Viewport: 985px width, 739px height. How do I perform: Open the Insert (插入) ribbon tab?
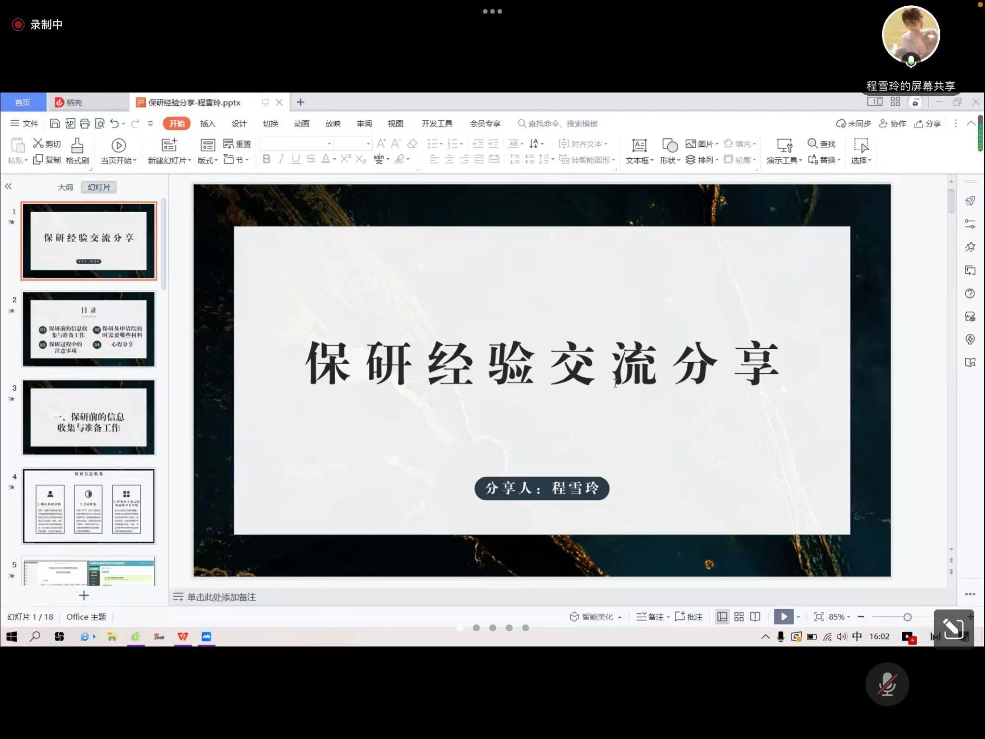click(207, 124)
